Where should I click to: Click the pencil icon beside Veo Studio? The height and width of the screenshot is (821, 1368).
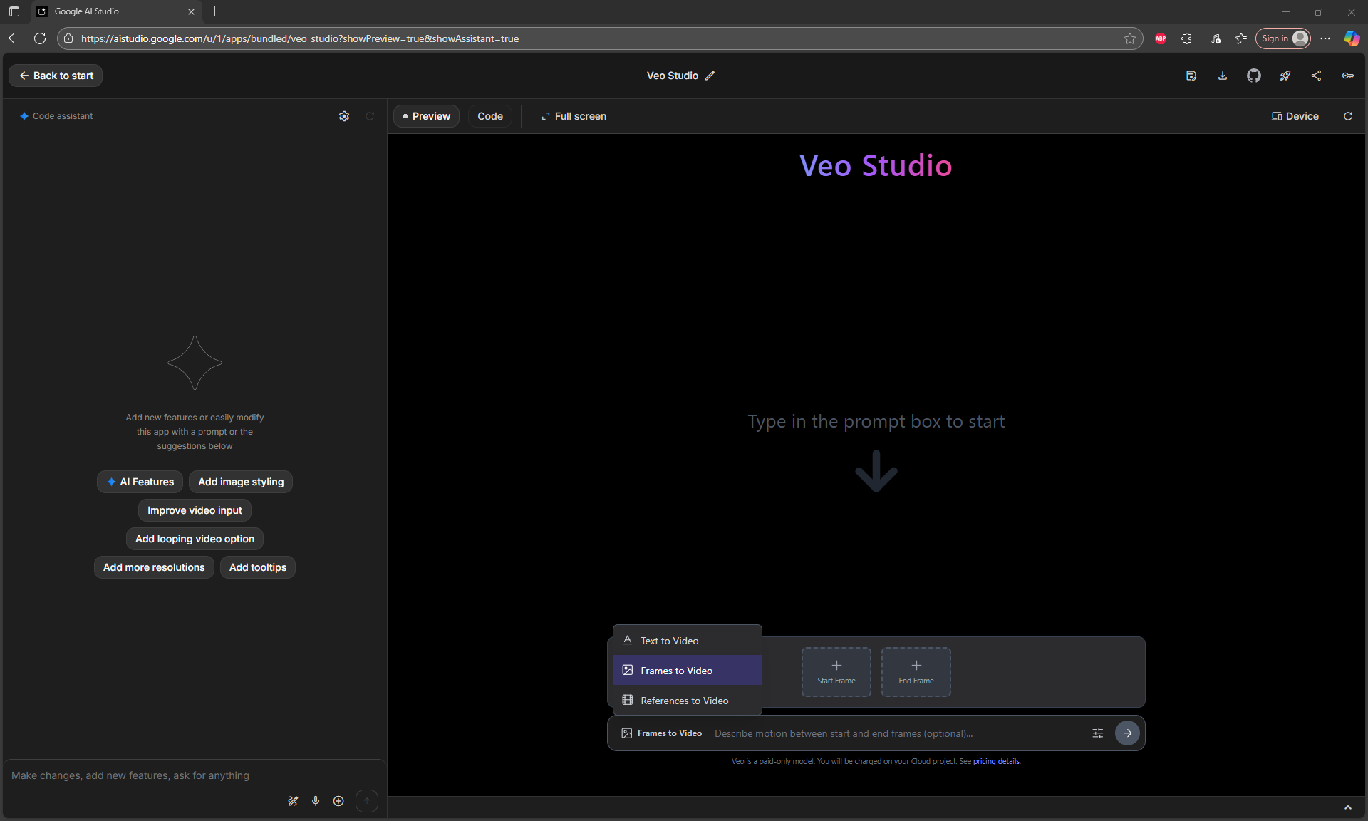pyautogui.click(x=710, y=76)
